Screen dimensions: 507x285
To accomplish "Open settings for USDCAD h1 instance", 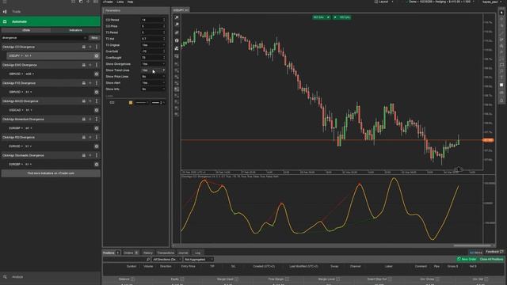I will (x=97, y=110).
